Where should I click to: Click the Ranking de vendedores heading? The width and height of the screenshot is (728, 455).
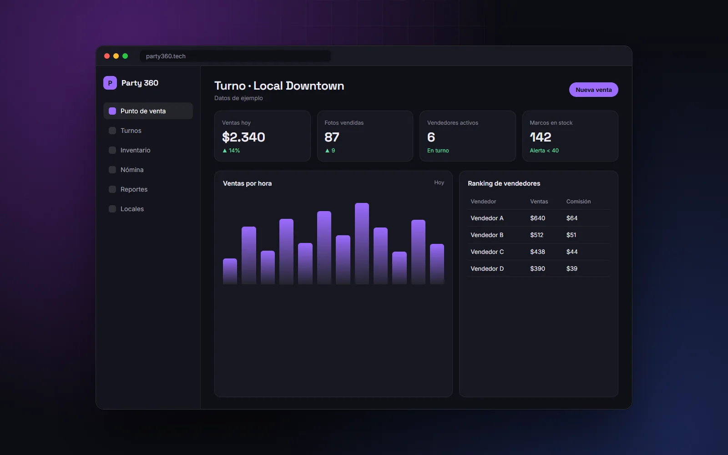click(x=504, y=183)
